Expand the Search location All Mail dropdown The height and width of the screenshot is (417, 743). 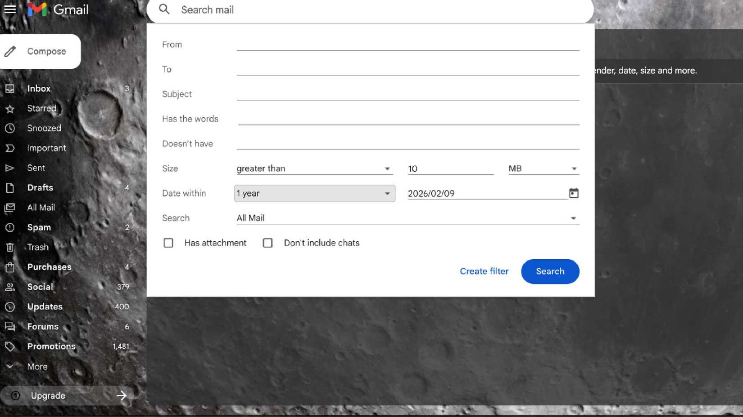[407, 218]
